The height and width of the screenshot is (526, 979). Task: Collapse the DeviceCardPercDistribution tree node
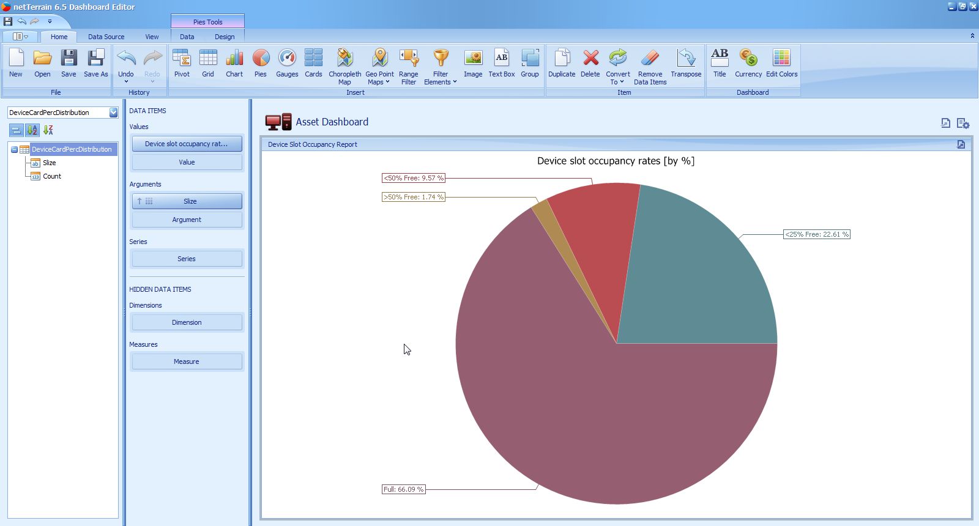[14, 149]
